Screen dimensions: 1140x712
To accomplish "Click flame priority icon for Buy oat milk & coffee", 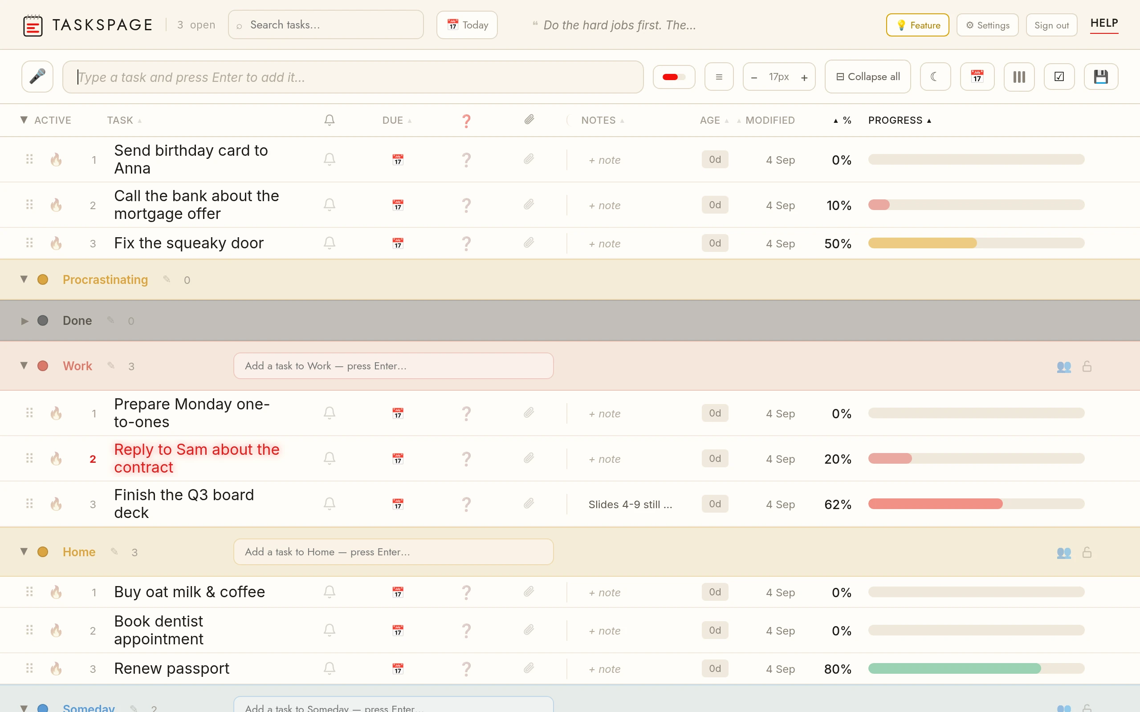I will (56, 591).
